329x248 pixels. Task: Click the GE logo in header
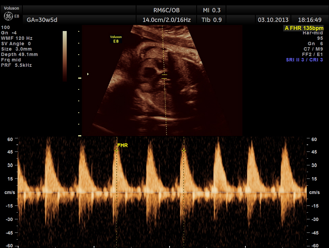coord(8,16)
